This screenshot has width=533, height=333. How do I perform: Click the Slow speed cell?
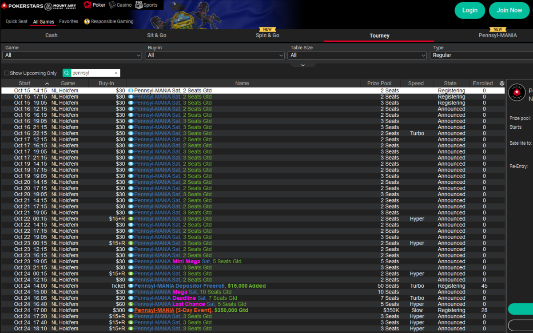click(x=417, y=310)
